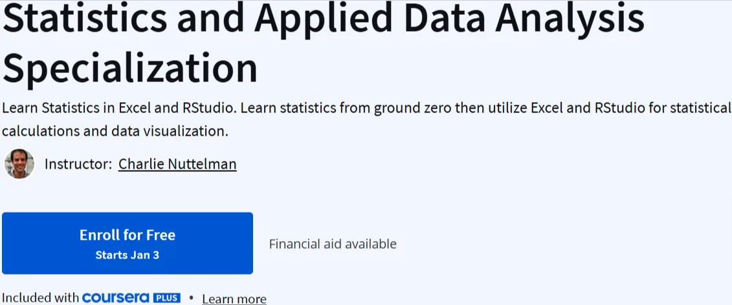
Task: Click the Starts Jan 3 text in button
Action: tap(128, 255)
